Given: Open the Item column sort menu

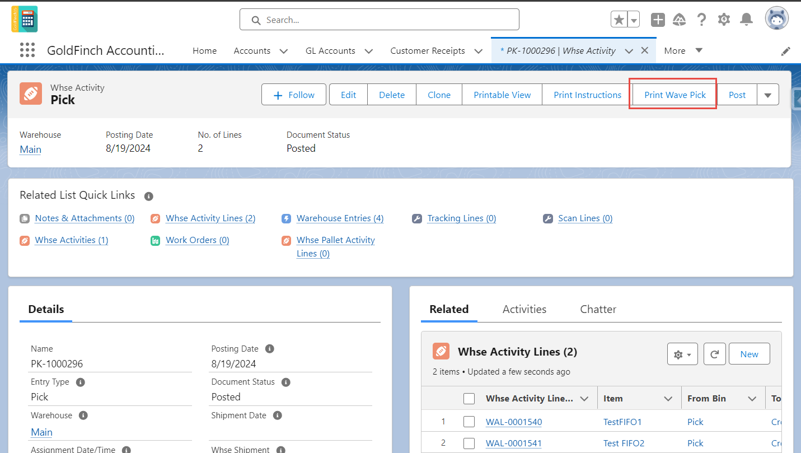Looking at the screenshot, I should point(668,399).
